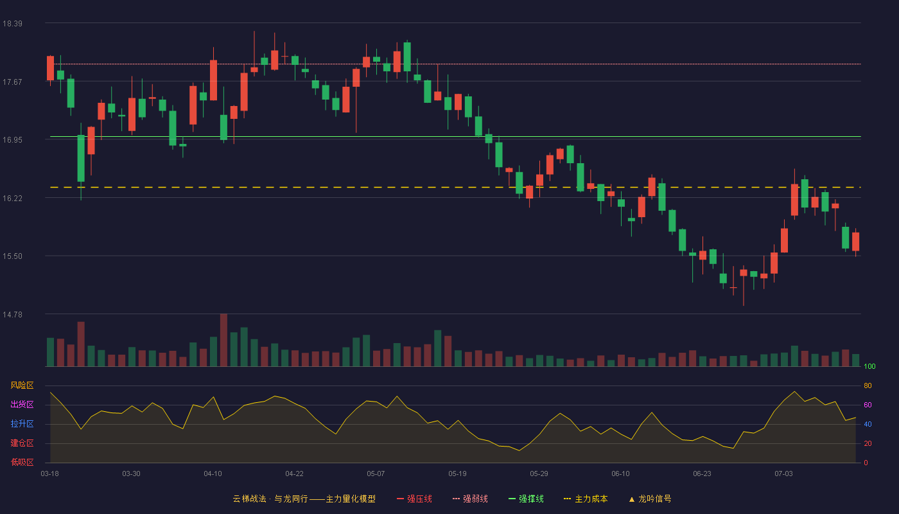Click the 05-19 date label

[x=457, y=474]
